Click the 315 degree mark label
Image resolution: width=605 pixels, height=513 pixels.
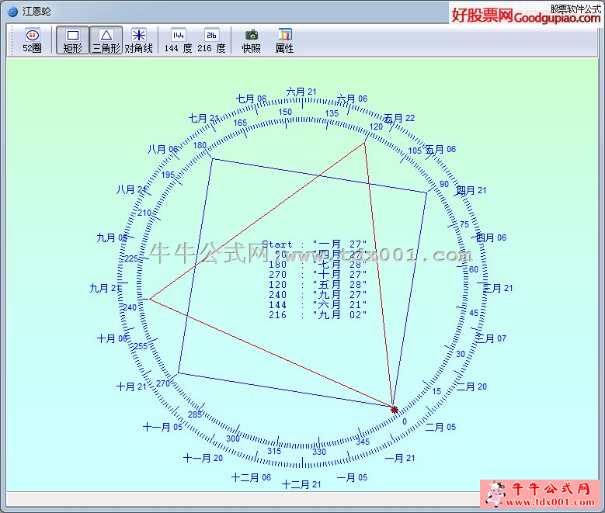[x=274, y=451]
